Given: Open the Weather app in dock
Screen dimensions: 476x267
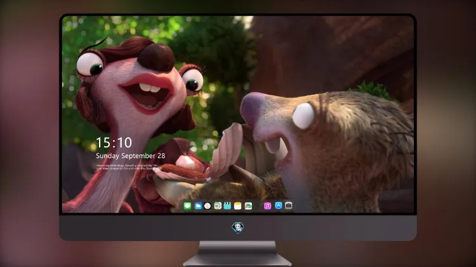Looking at the screenshot, I should point(198,206).
